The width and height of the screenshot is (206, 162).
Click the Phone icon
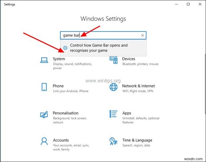point(44,87)
